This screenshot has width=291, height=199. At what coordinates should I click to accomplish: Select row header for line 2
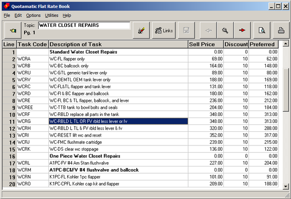coord(9,59)
